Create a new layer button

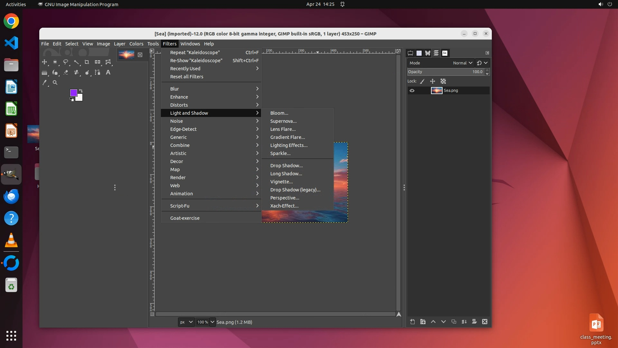pyautogui.click(x=412, y=322)
